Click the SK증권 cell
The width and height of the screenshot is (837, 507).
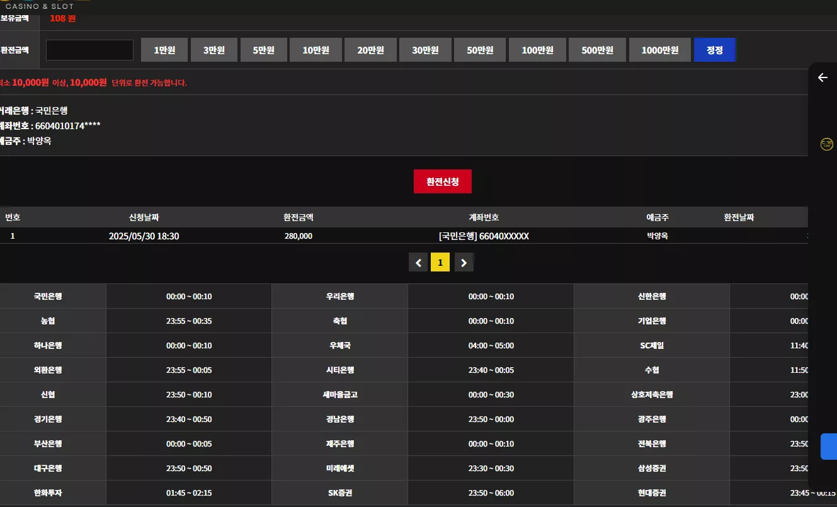point(340,493)
